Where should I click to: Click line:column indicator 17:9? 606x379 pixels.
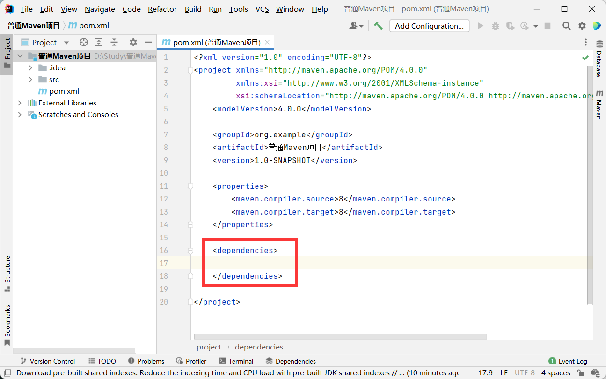(485, 373)
